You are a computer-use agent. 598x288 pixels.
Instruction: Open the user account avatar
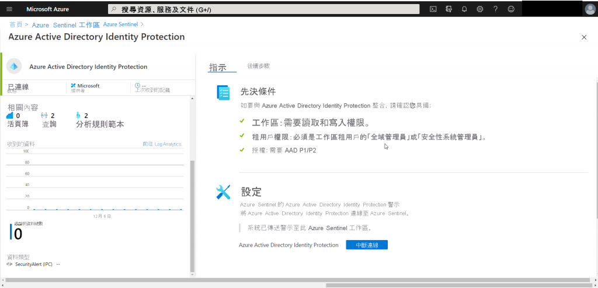(590, 9)
